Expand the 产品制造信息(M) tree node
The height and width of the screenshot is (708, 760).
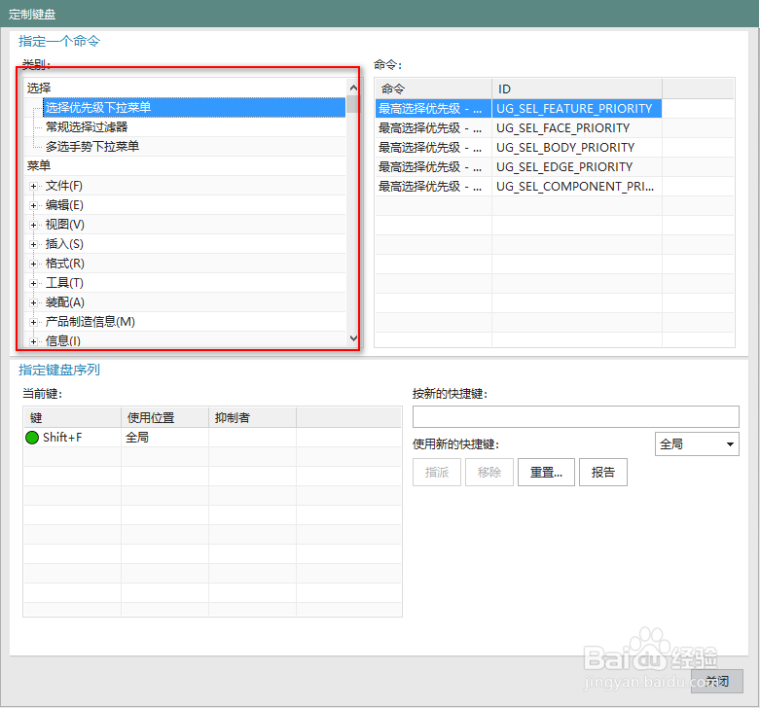33,322
